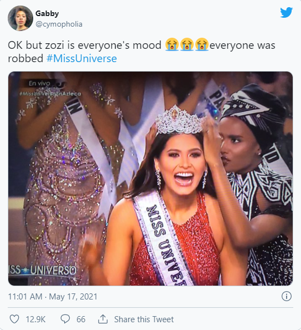Click the 'En vivo' label on photo

click(39, 83)
